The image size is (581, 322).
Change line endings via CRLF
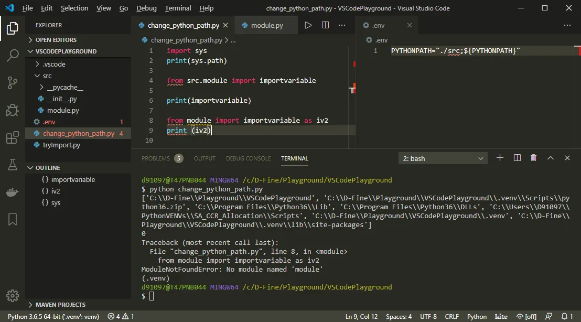point(451,316)
